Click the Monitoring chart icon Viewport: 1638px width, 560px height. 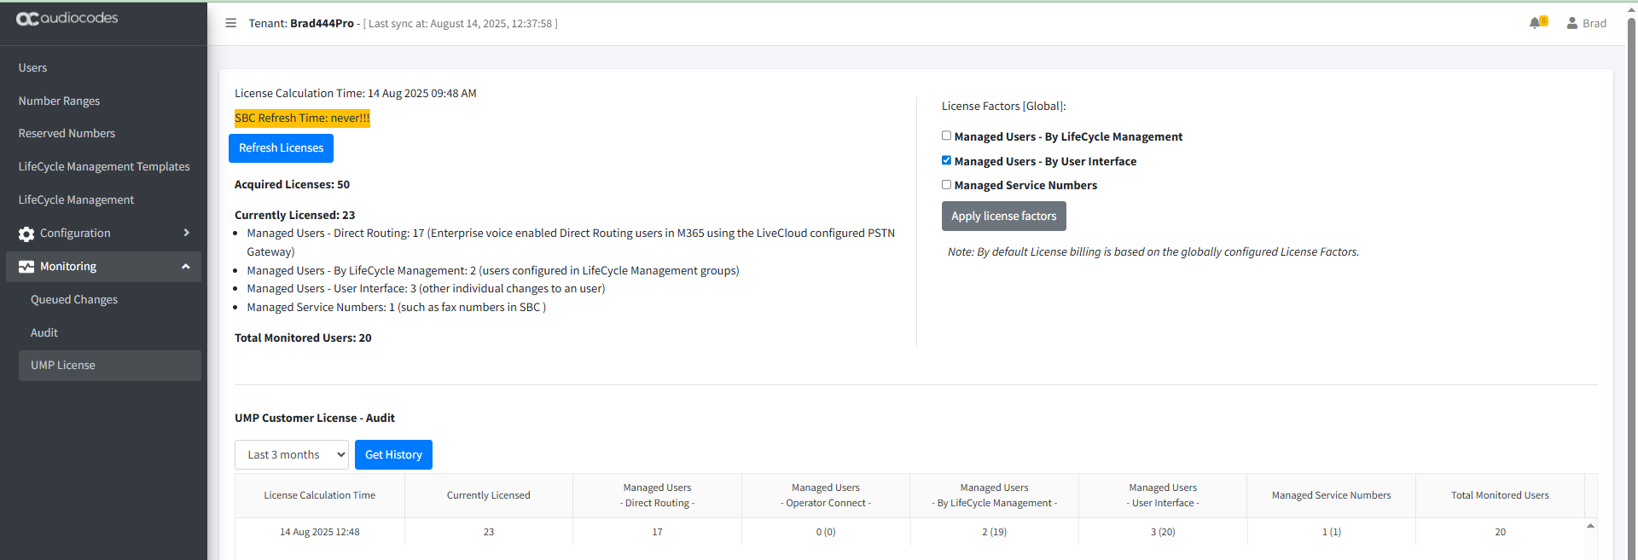(26, 267)
